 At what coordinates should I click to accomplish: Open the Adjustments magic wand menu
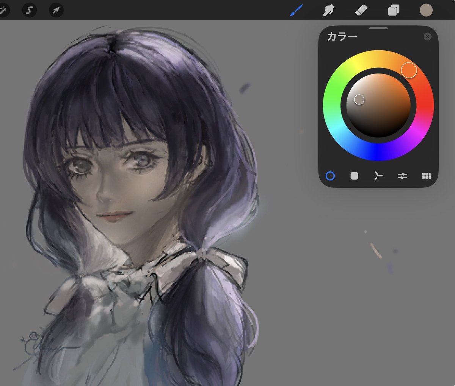[3, 10]
